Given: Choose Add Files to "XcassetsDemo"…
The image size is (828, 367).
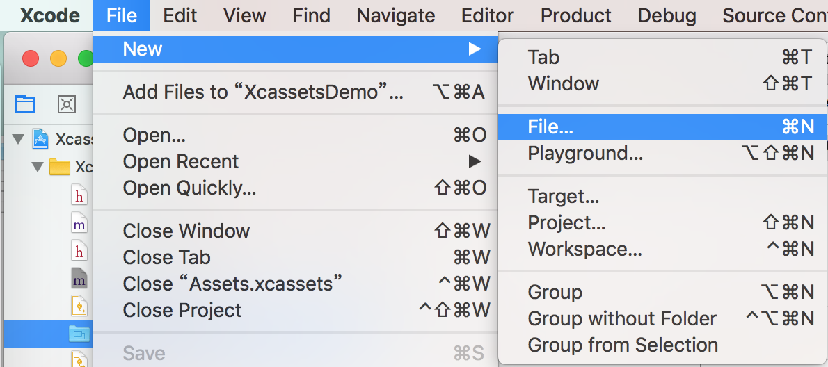Looking at the screenshot, I should (263, 92).
